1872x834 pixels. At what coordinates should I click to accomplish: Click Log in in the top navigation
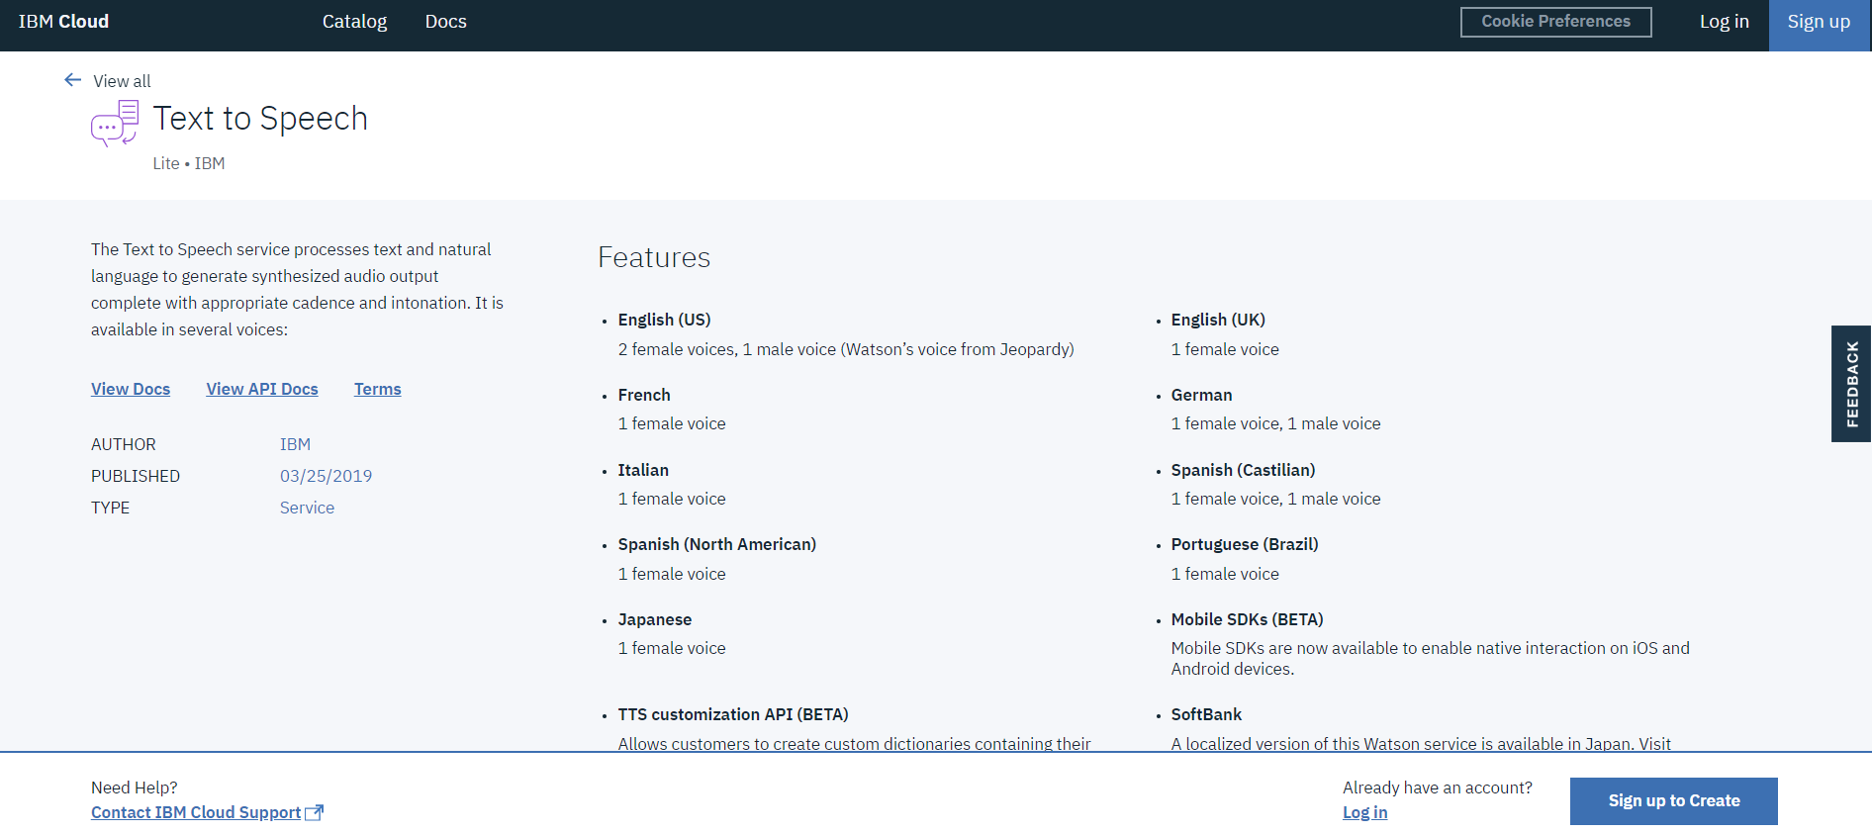pyautogui.click(x=1724, y=22)
